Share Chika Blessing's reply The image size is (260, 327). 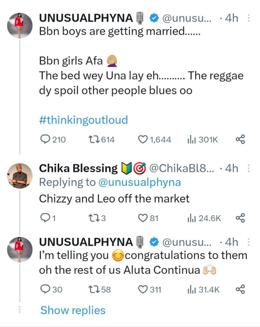[x=240, y=218]
